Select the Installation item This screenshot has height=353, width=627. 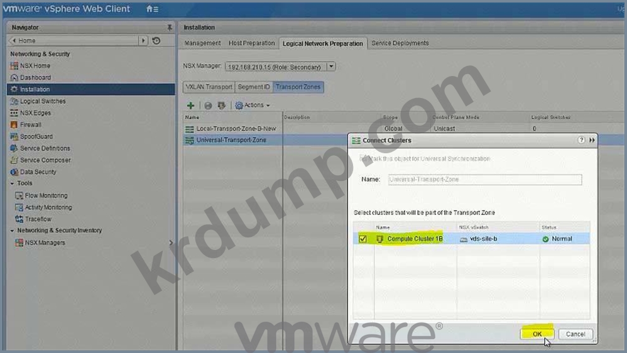pyautogui.click(x=90, y=89)
